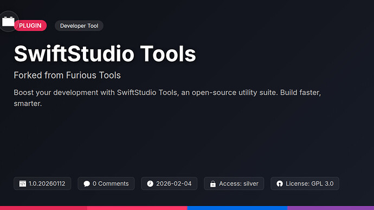Select the 2026-02-04 date text
Viewport: 374px width, 210px height.
click(174, 183)
